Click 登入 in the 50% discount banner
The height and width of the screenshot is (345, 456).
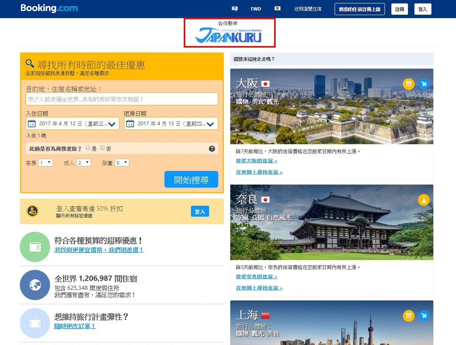point(200,212)
